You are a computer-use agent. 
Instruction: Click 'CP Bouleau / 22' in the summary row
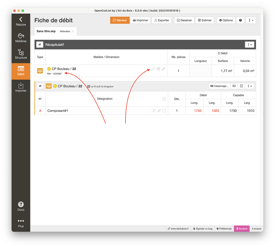[64, 69]
